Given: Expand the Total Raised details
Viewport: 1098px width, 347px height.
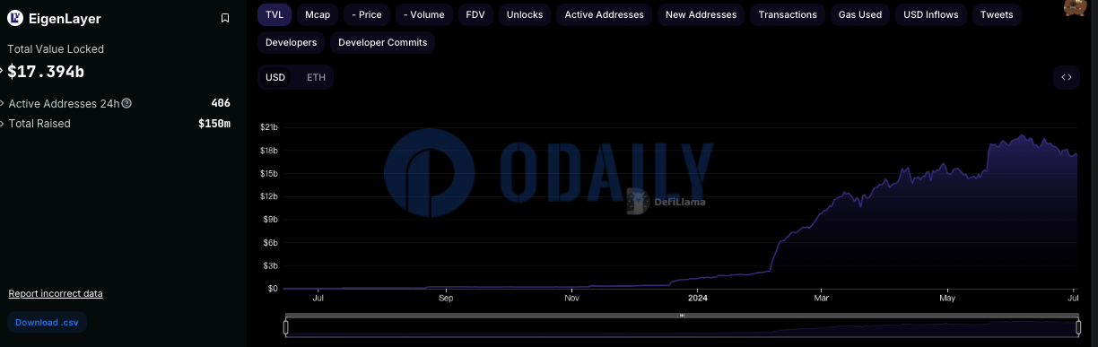Looking at the screenshot, I should [x=3, y=123].
